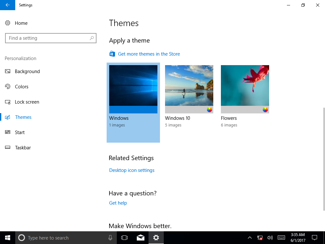Open Desktop icon settings link

[x=132, y=170]
